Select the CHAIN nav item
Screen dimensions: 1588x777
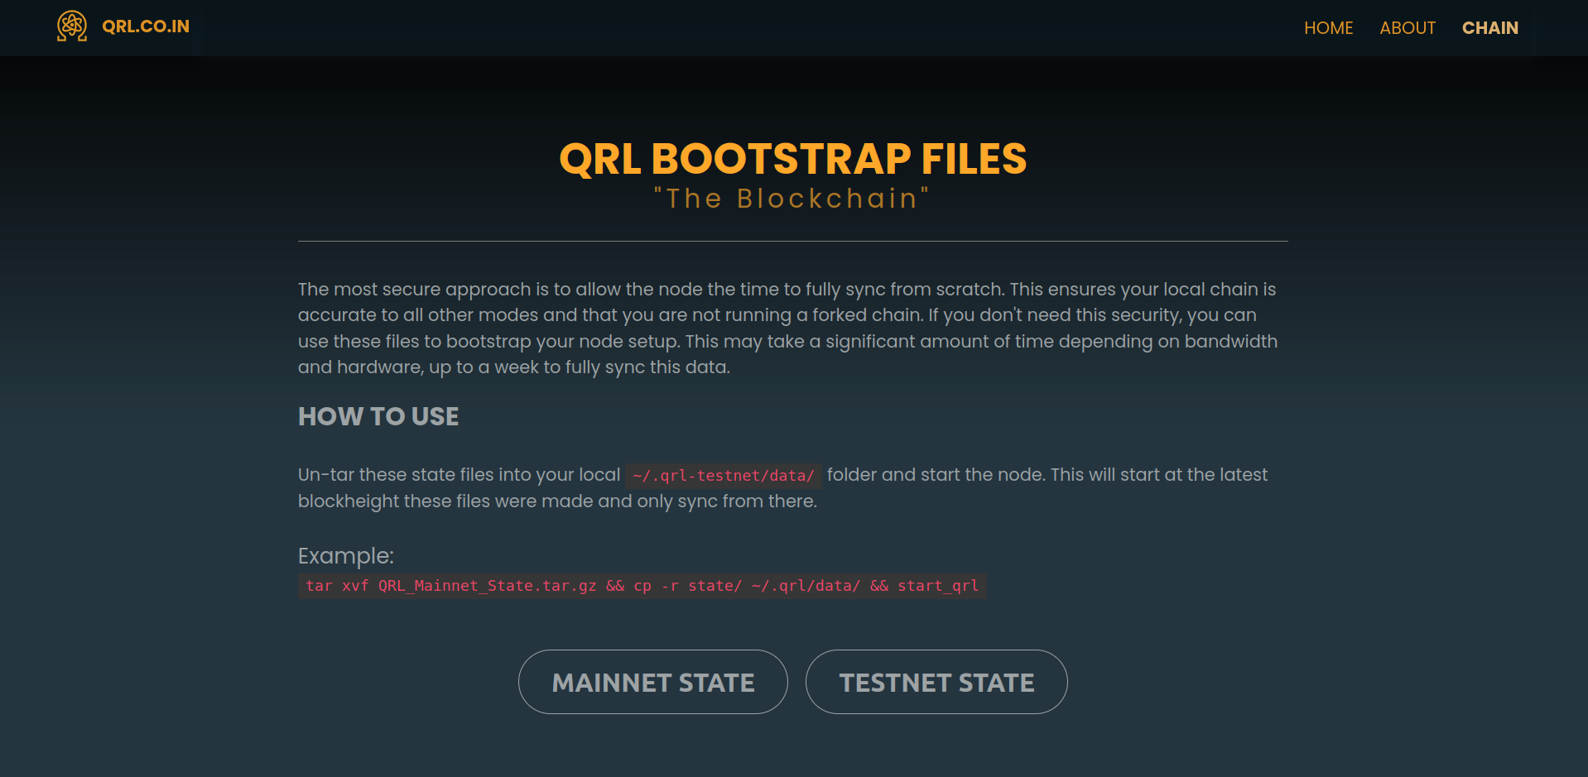click(1489, 28)
